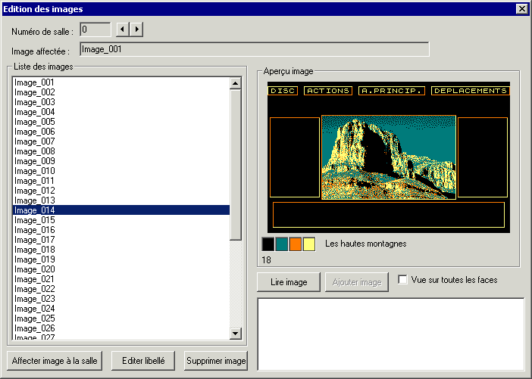532x379 pixels.
Task: Select Image_011 in the list
Action: pos(121,181)
